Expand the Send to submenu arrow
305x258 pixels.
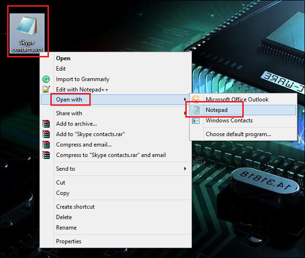click(185, 169)
